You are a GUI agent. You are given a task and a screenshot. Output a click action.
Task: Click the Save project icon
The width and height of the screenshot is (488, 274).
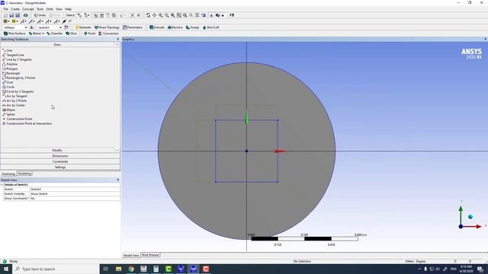(x=11, y=15)
